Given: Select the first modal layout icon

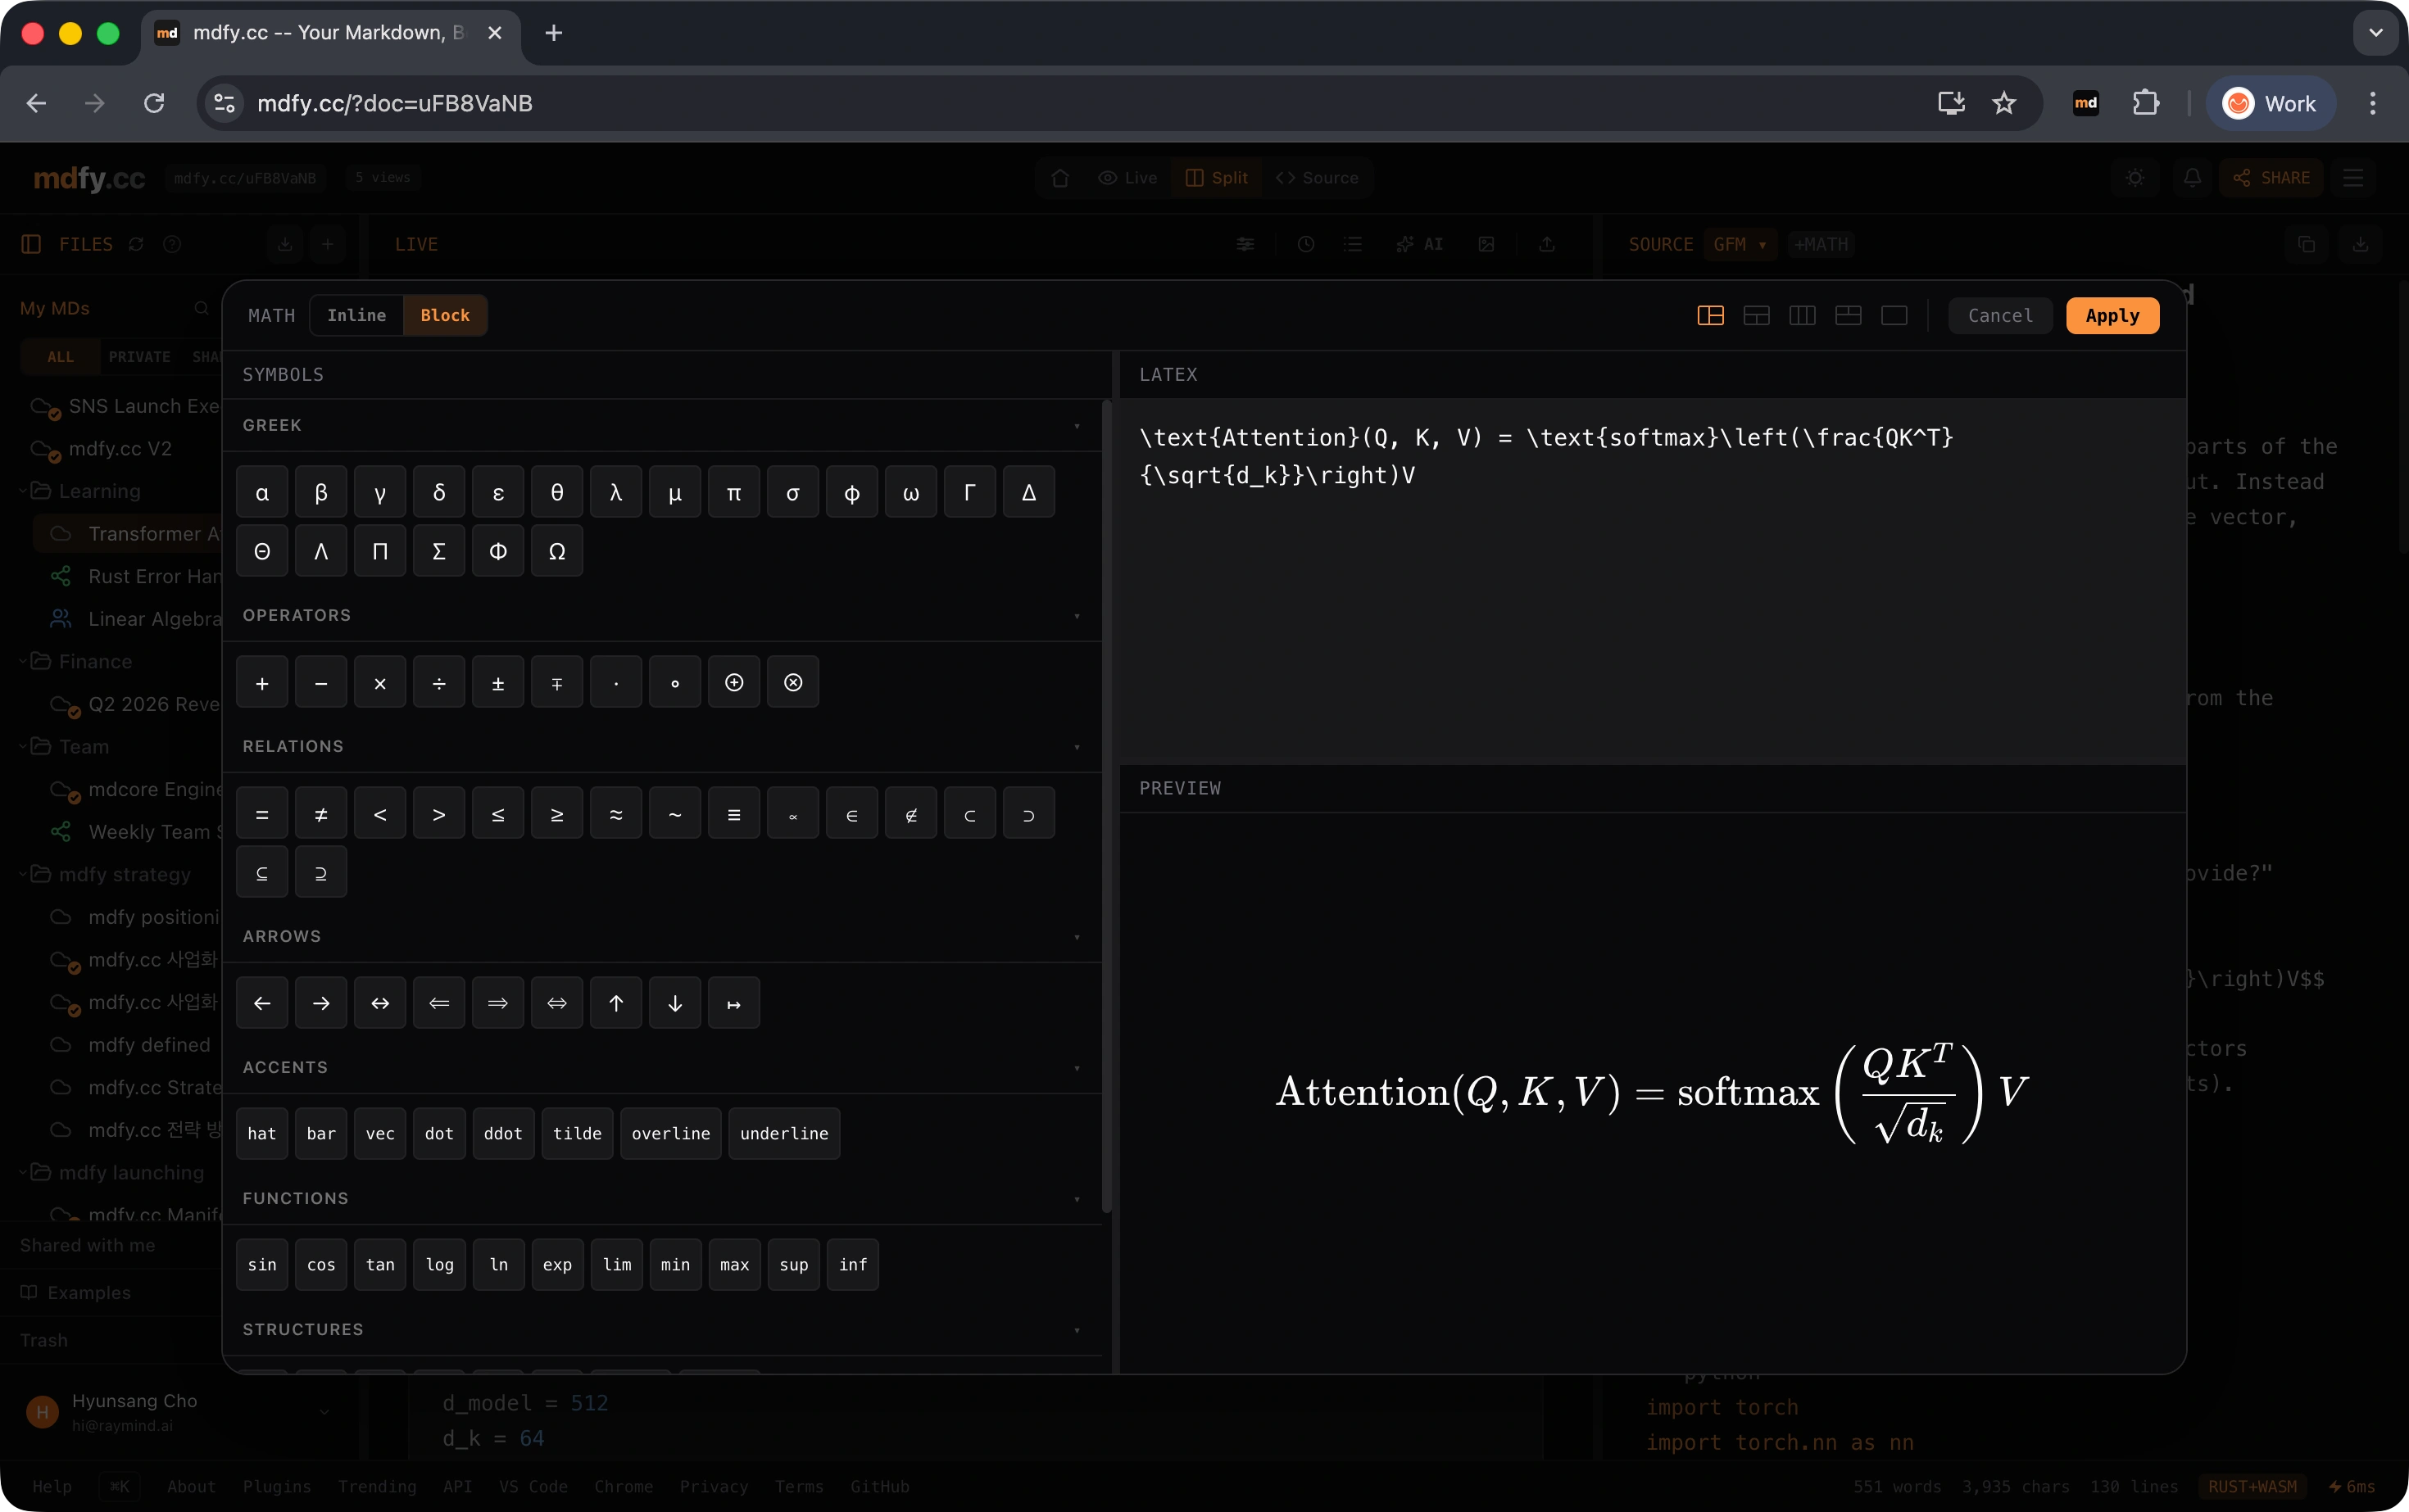Looking at the screenshot, I should pyautogui.click(x=1710, y=315).
